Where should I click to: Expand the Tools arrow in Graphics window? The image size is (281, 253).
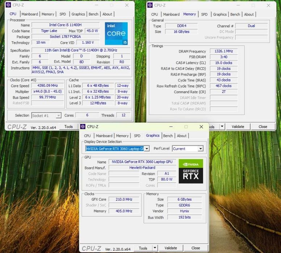pos(155,248)
